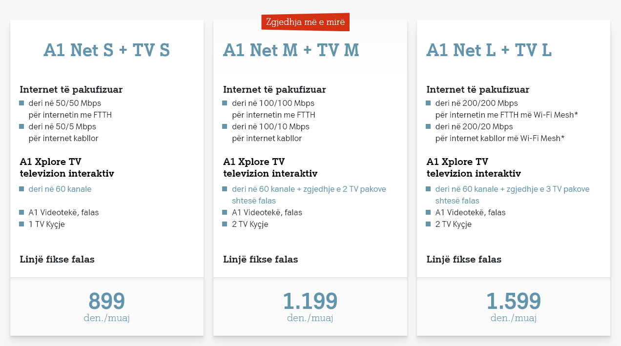Open the A1 Net S + TV S plan title
The width and height of the screenshot is (621, 346).
(106, 50)
